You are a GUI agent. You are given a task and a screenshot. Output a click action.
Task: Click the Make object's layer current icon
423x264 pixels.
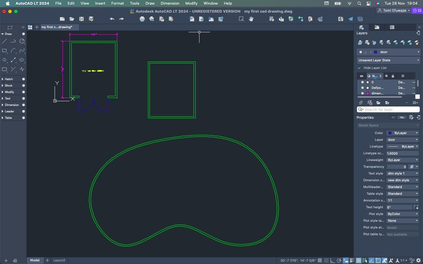click(360, 43)
